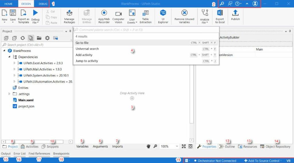Choose Go to file in command palette
The image size is (294, 163).
tap(146, 43)
